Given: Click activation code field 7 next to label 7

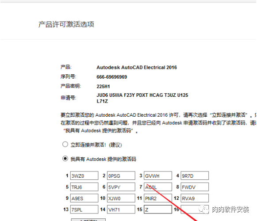Looking at the screenshot, I should 158,187.
